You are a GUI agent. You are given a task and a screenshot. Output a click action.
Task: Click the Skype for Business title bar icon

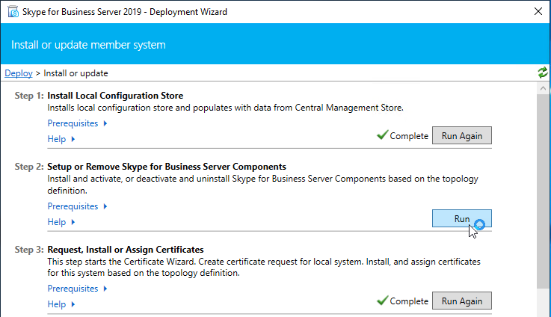tap(13, 12)
